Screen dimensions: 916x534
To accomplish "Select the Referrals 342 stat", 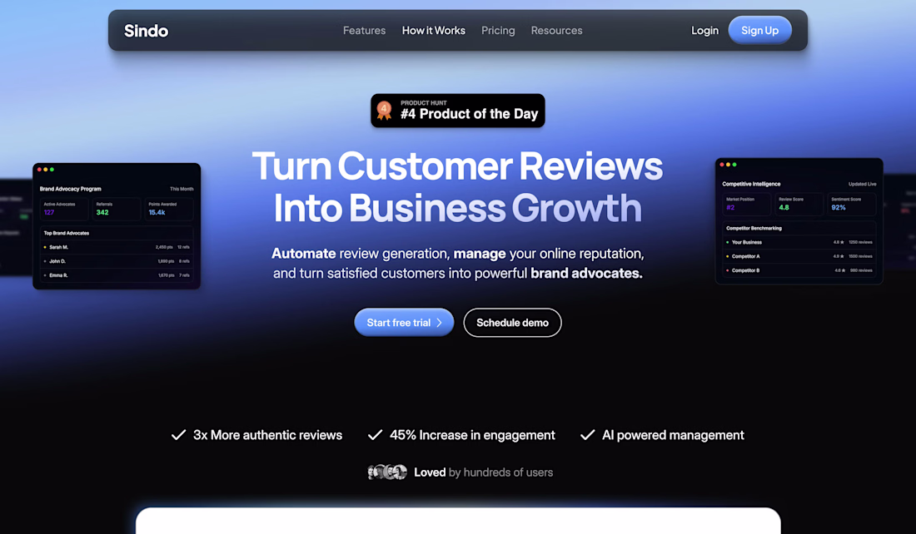I will (117, 209).
